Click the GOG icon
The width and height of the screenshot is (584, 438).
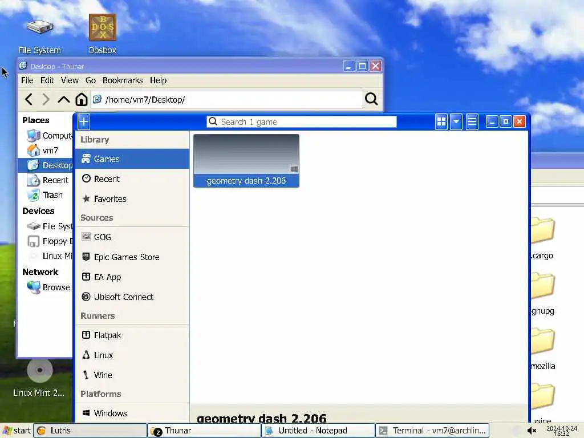[86, 237]
